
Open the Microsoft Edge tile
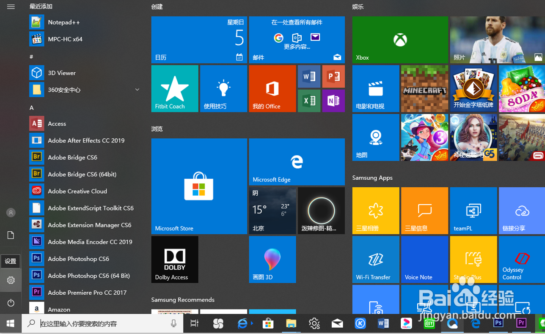[x=297, y=162]
